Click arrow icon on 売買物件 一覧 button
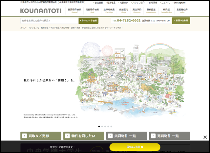210x153 pixels. (x=153, y=136)
